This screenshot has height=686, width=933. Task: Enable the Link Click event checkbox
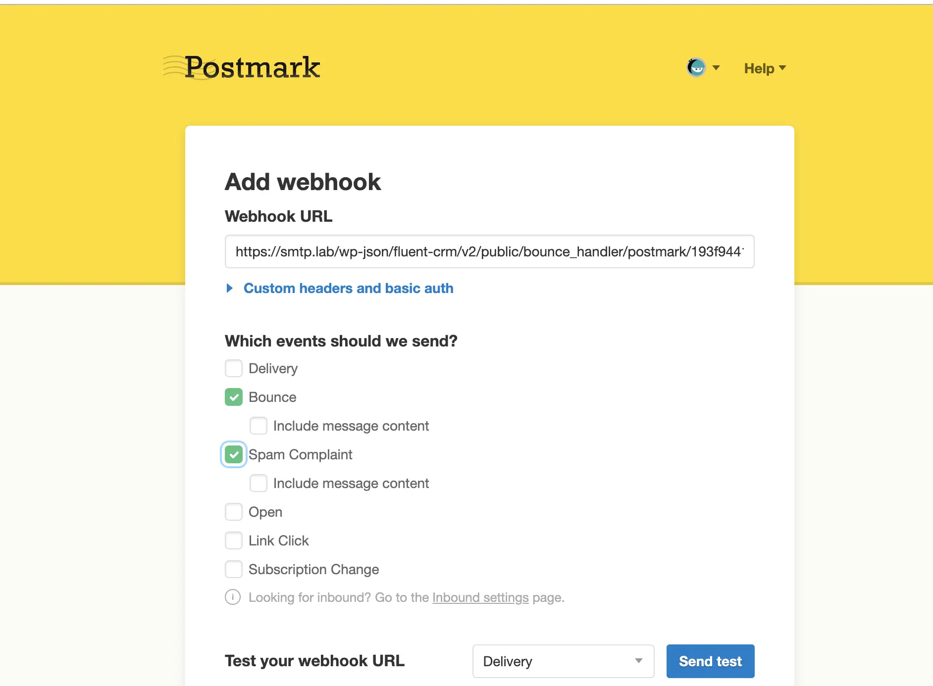(234, 540)
